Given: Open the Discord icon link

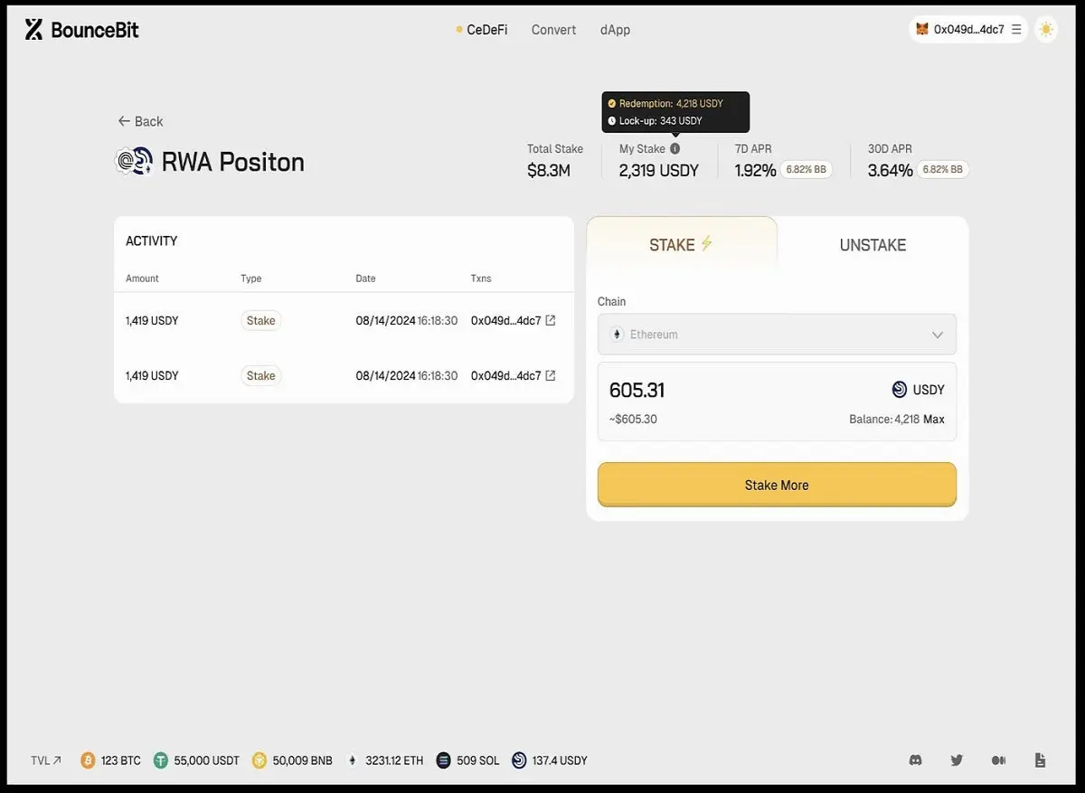Looking at the screenshot, I should click(915, 760).
